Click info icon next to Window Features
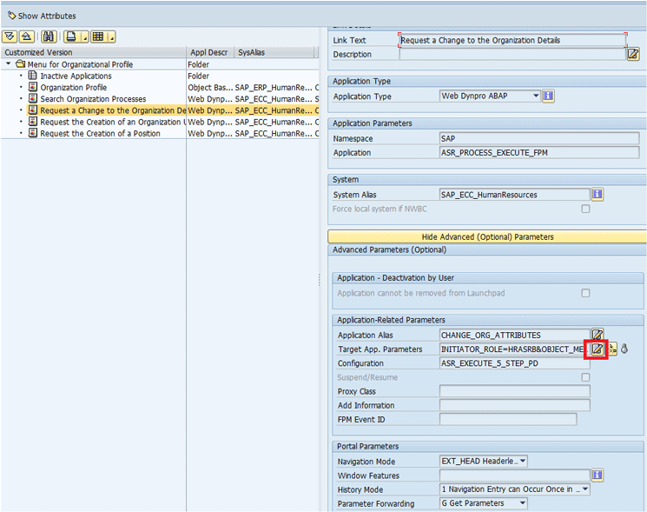 pos(597,475)
